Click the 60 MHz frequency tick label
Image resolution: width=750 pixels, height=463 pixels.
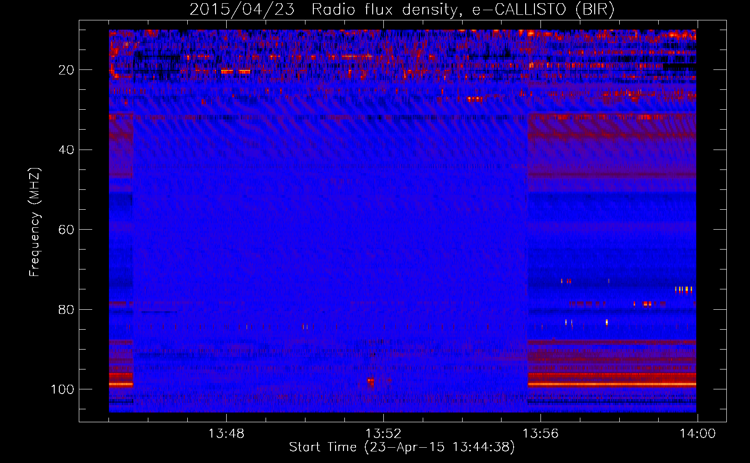[x=66, y=230]
